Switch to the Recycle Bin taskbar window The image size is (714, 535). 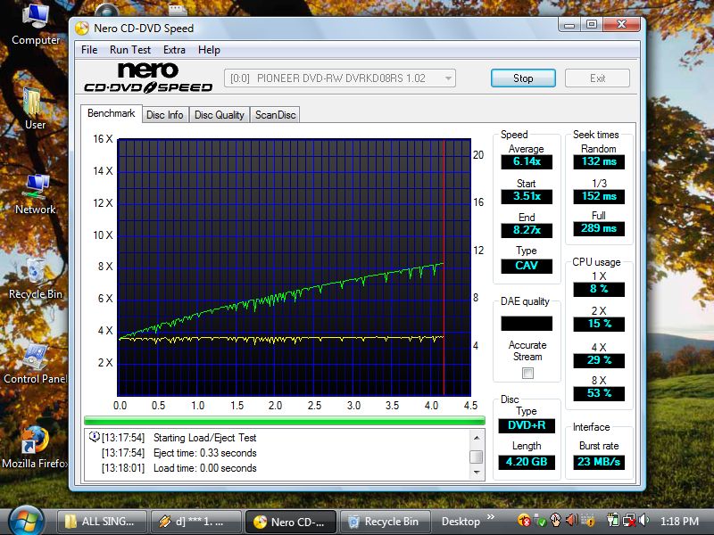pyautogui.click(x=385, y=521)
